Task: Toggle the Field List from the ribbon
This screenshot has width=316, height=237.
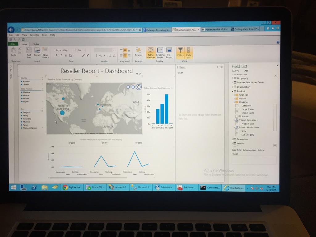Action: tap(189, 53)
